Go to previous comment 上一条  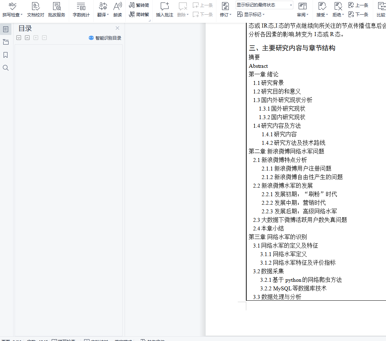click(x=202, y=5)
